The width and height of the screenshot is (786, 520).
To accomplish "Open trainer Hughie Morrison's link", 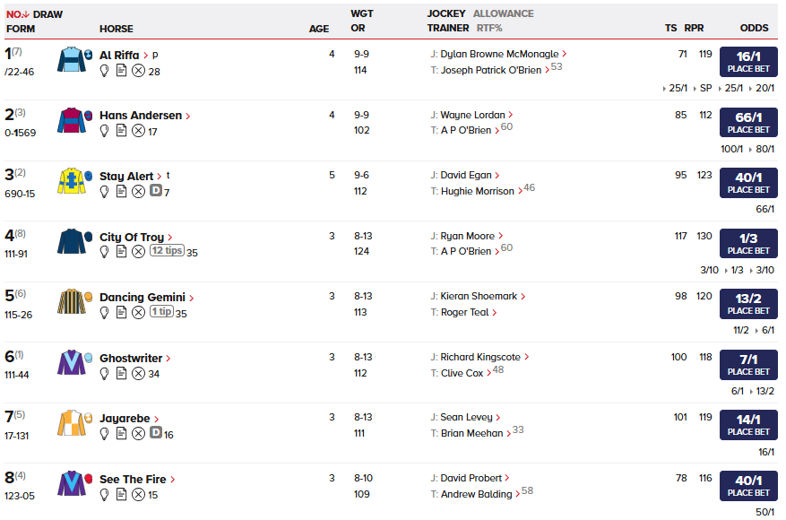I will (478, 191).
